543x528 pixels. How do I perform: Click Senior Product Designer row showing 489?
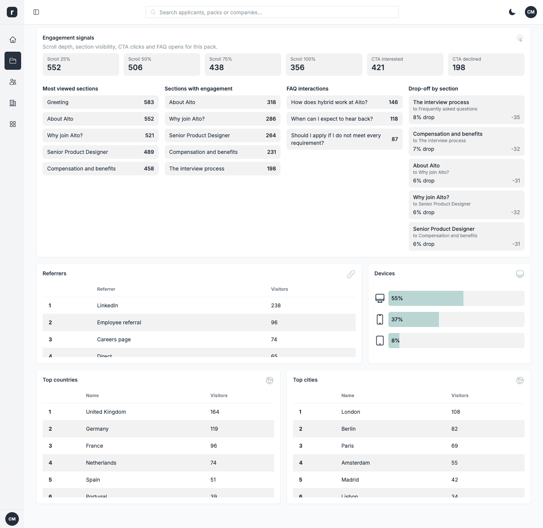(101, 152)
